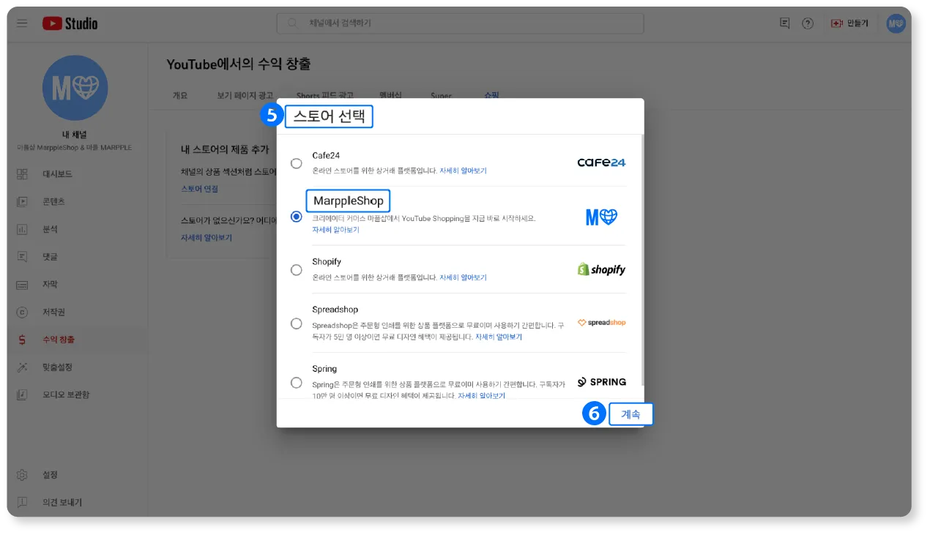Click the 수익 창출 dollar icon

click(x=22, y=340)
